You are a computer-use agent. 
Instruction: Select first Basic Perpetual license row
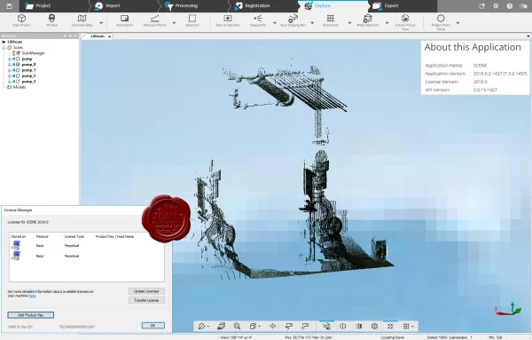tap(87, 245)
